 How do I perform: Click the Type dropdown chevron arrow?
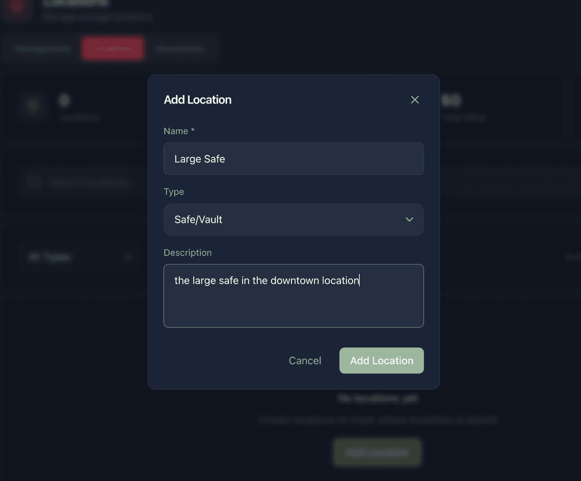(x=410, y=219)
